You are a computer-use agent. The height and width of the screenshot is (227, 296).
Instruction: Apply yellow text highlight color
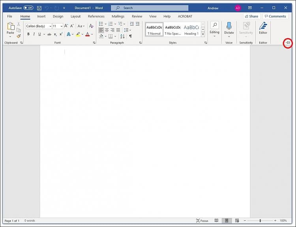pos(78,34)
